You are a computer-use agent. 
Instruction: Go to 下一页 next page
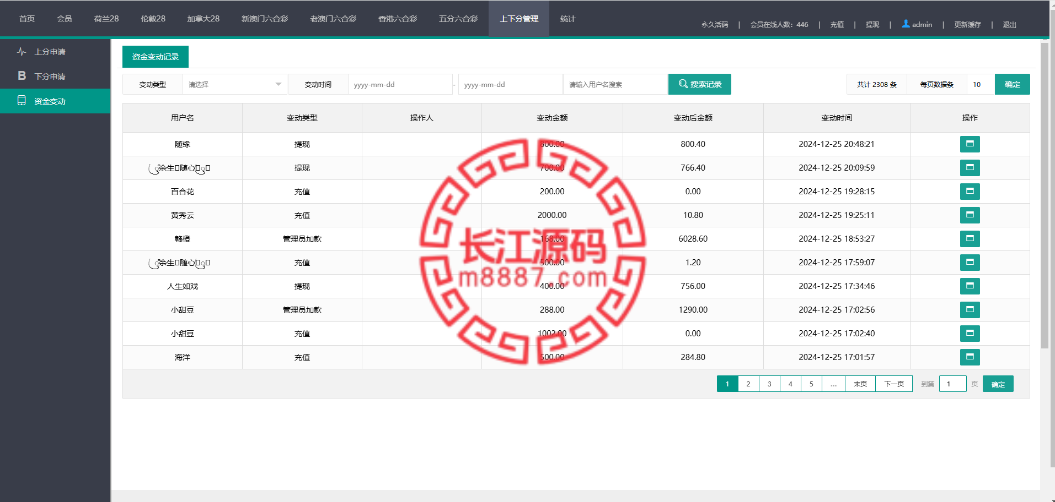tap(894, 384)
